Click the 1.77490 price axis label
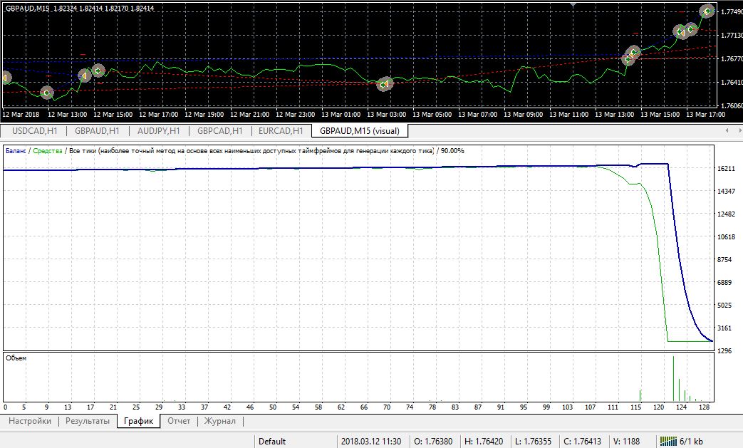 click(732, 12)
